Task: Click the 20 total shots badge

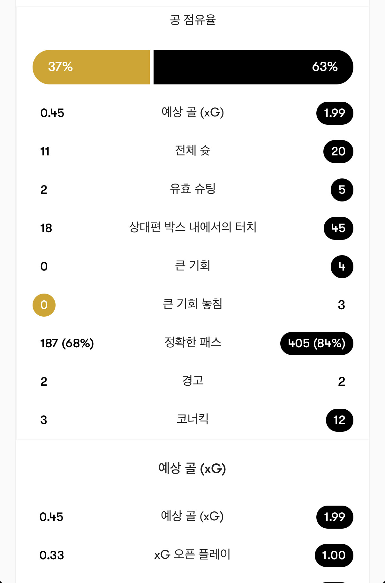Action: tap(338, 152)
